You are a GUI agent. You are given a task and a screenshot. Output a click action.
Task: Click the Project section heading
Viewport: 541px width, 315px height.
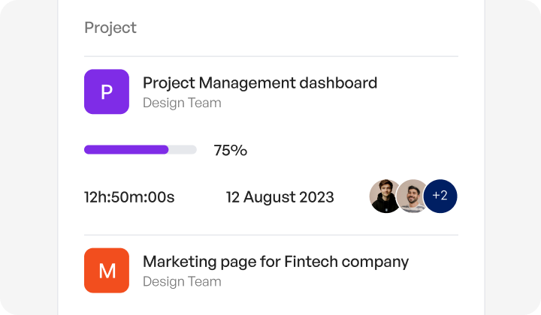tap(110, 28)
